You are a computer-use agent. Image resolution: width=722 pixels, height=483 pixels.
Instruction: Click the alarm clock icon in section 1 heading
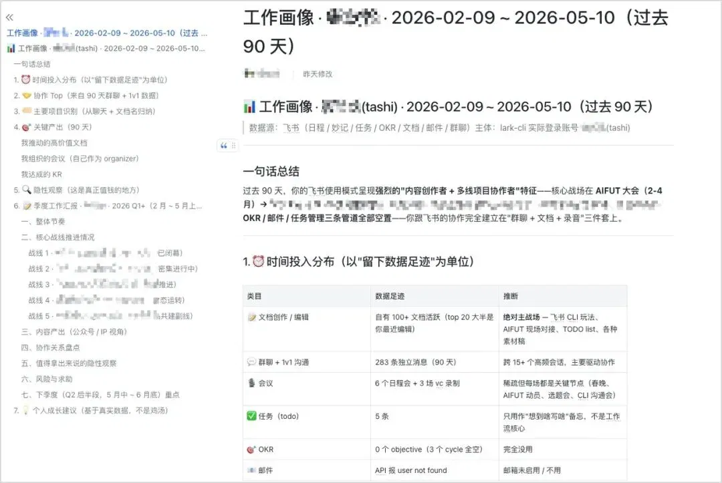coord(258,261)
